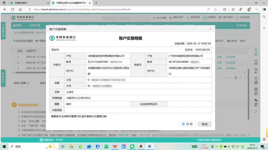
Task: Open Edge sidebar settings gear
Action: click(264, 139)
